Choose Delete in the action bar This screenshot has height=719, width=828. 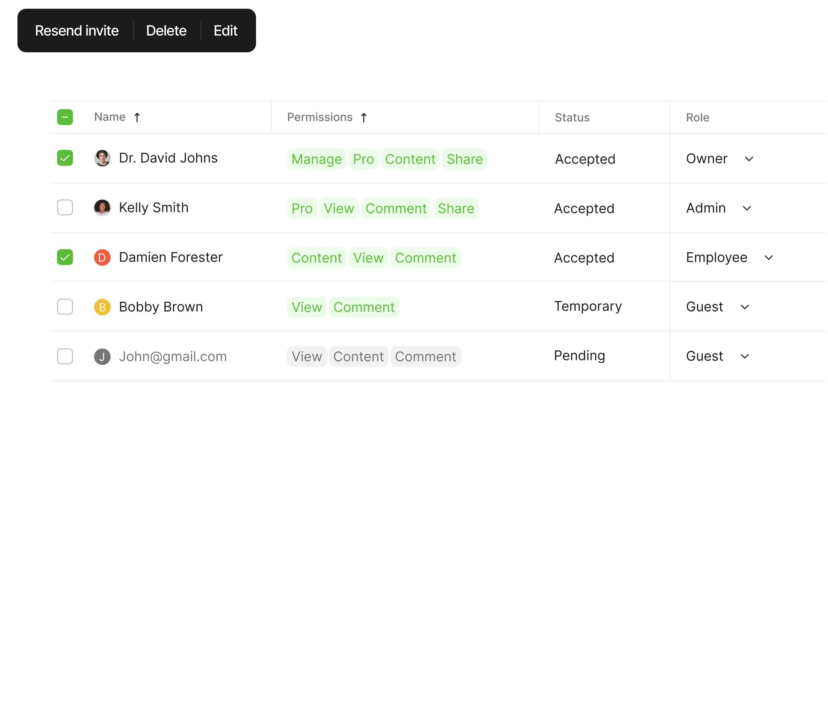point(166,31)
